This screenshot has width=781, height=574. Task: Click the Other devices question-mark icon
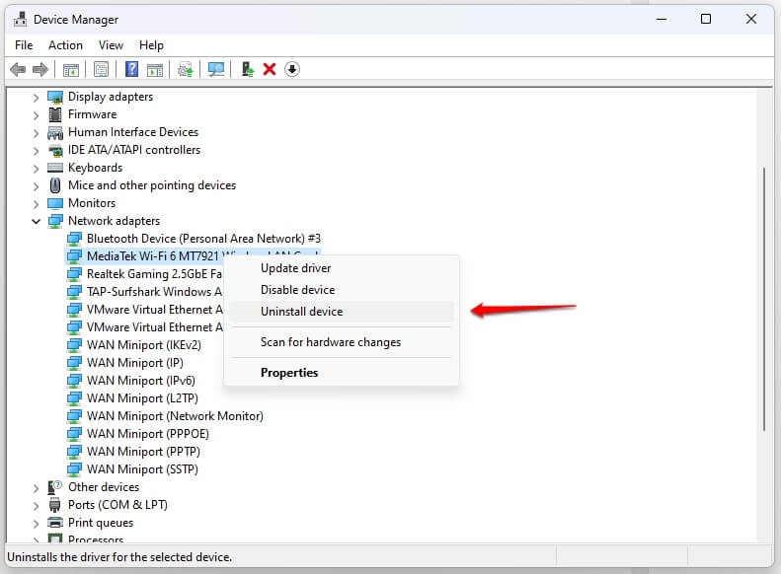[54, 487]
